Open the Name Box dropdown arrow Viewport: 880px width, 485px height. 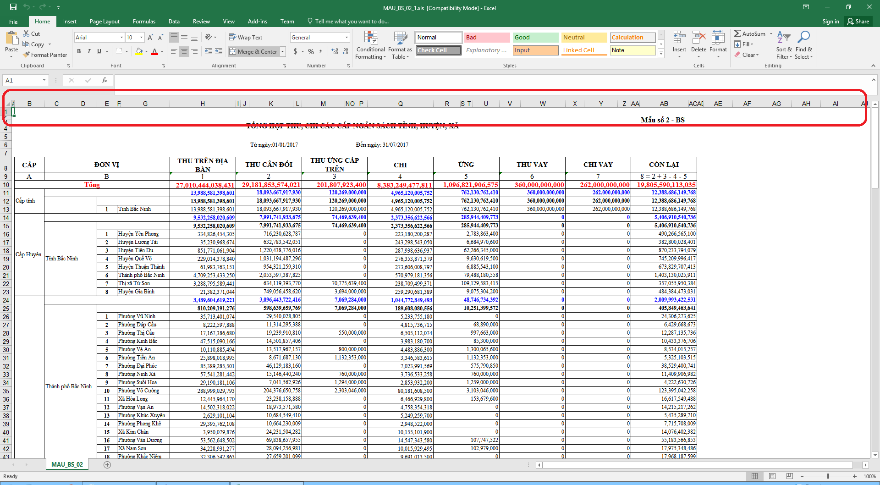point(44,80)
